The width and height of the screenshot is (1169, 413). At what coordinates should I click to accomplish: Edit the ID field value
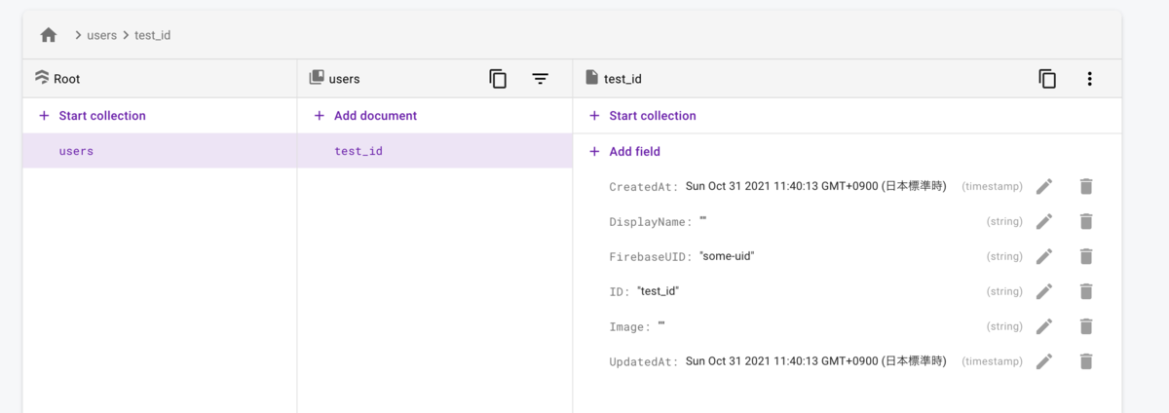pos(1044,291)
